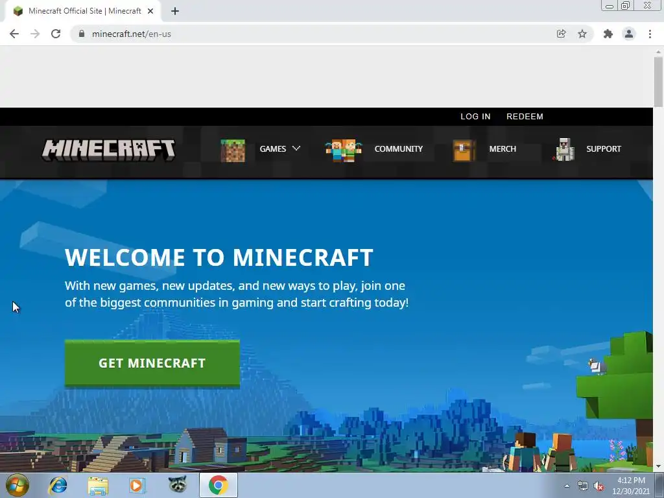664x498 pixels.
Task: Open the Windows Start button
Action: pos(18,485)
